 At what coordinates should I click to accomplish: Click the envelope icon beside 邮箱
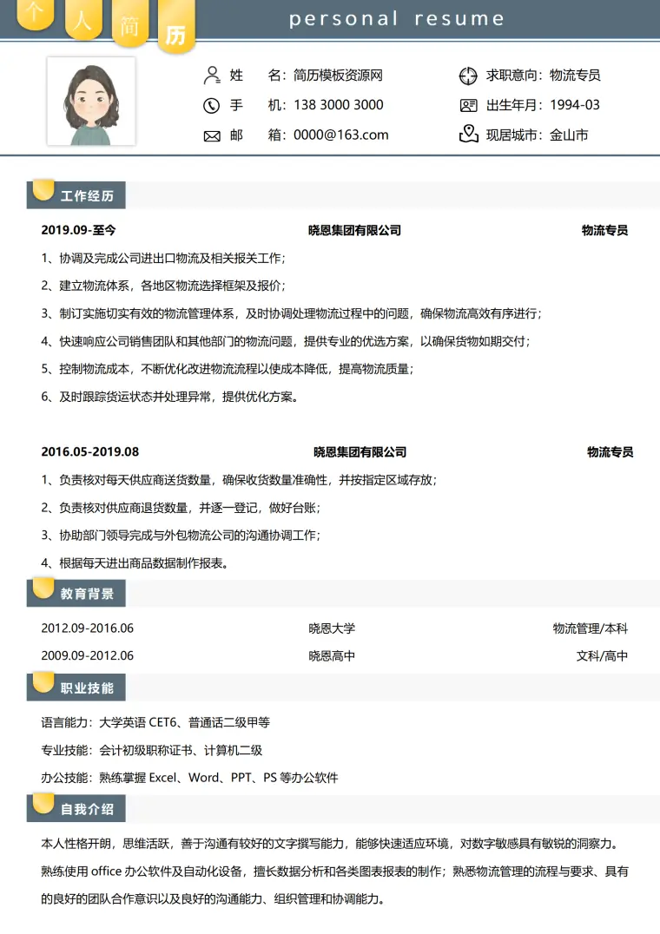point(212,136)
